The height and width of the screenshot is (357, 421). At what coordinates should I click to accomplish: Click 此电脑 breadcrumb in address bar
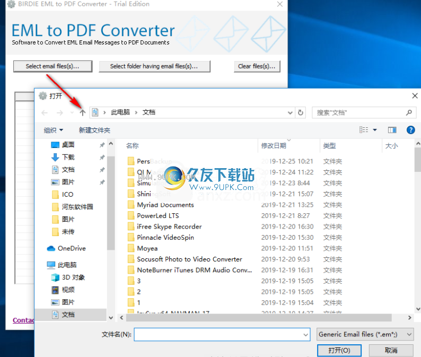pos(120,112)
